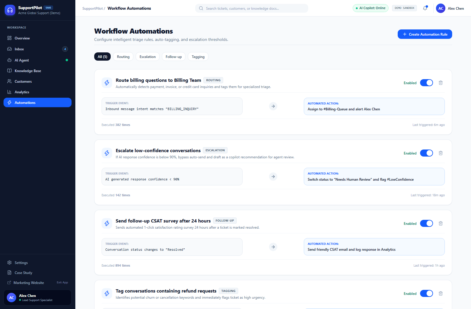Click the Needs Human Review action box
Screen dimensions: 471x309
click(374, 177)
